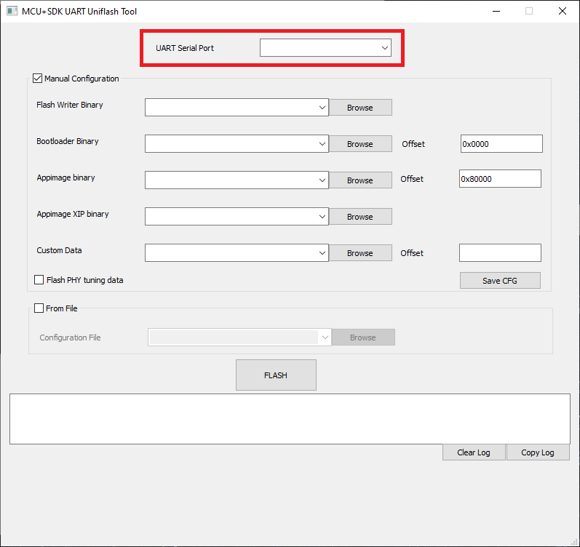Viewport: 580px width, 547px height.
Task: Click the Copy Log button
Action: pyautogui.click(x=537, y=452)
